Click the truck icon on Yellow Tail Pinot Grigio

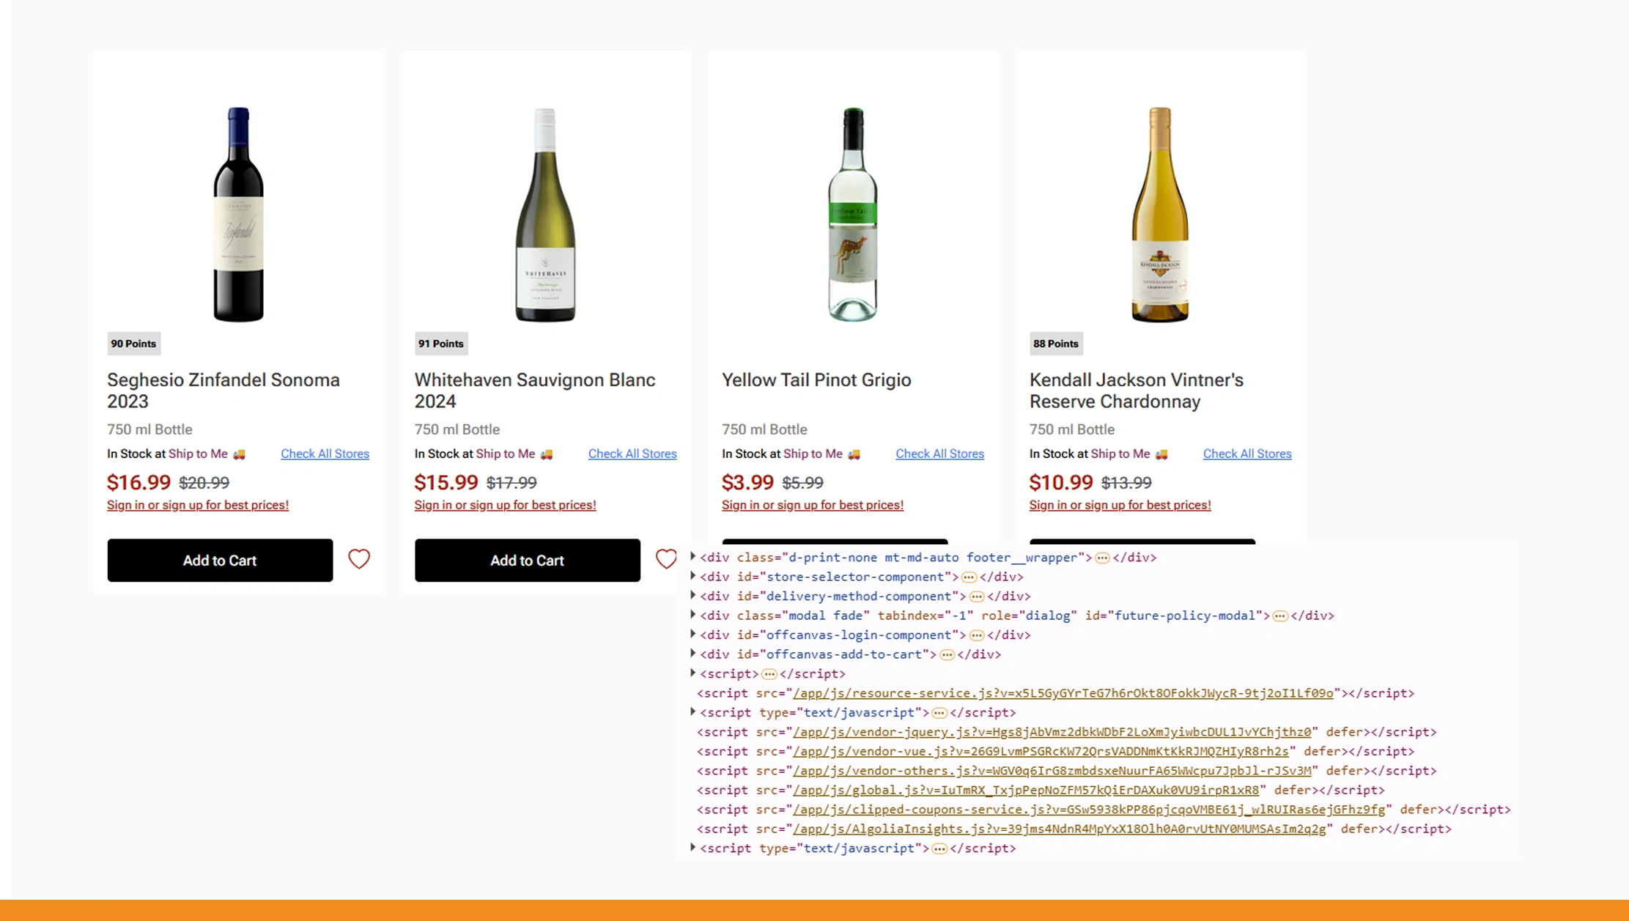coord(854,454)
